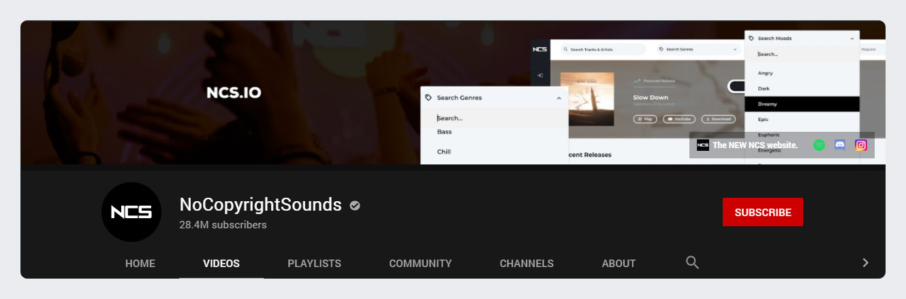Image resolution: width=906 pixels, height=299 pixels.
Task: Open the Discord link in the banner
Action: (840, 145)
